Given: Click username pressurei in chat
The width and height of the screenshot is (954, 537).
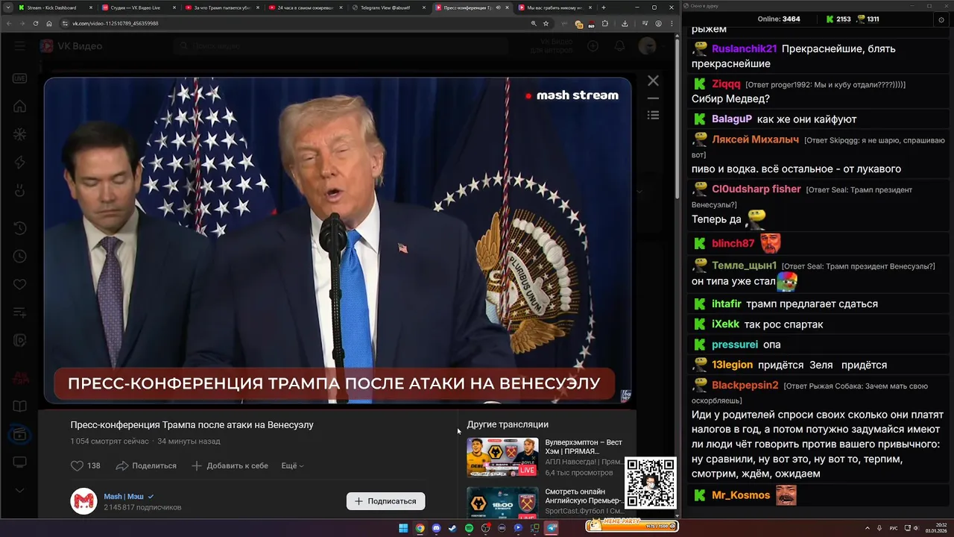Looking at the screenshot, I should pos(735,345).
